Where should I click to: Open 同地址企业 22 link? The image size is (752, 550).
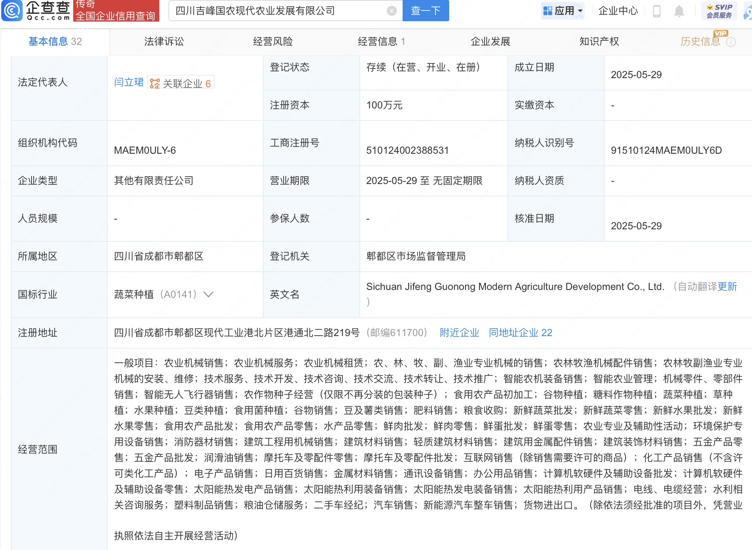tap(520, 333)
